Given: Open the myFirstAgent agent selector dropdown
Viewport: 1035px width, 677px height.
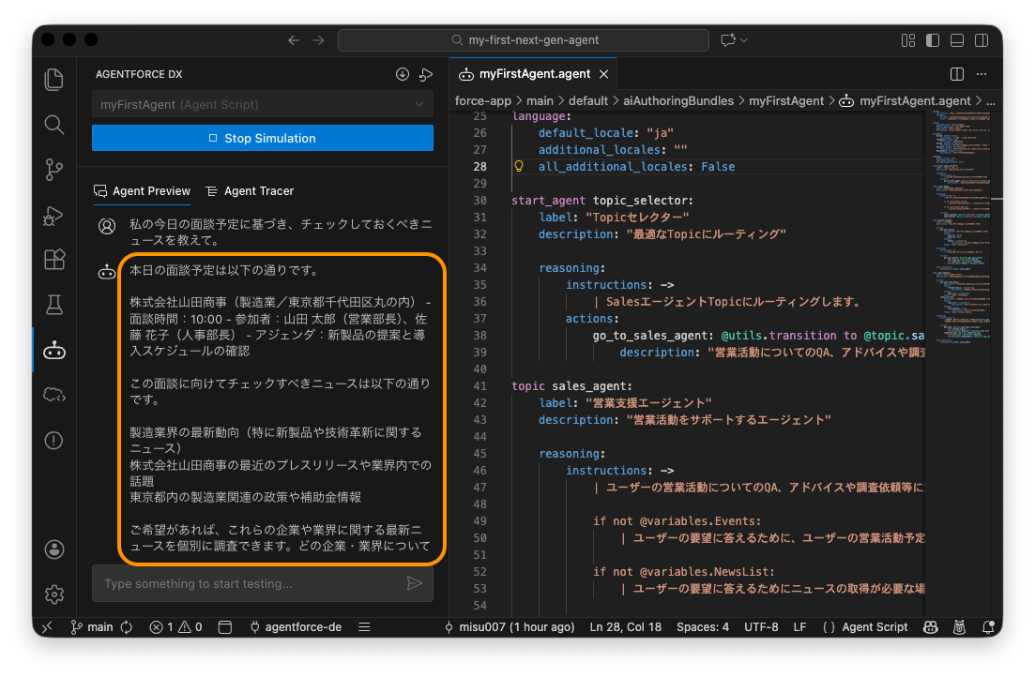Looking at the screenshot, I should click(263, 104).
